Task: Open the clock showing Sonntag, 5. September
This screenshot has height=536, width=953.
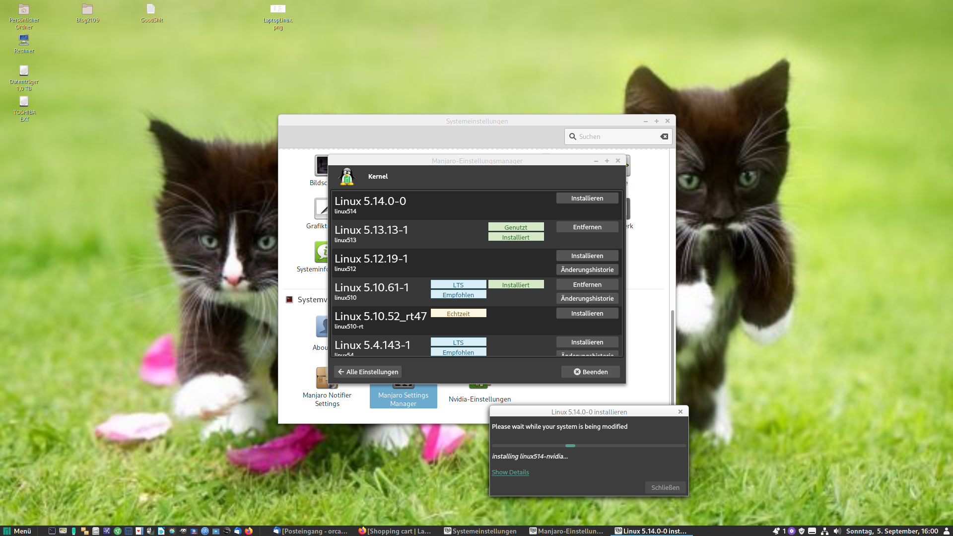Action: [x=892, y=531]
